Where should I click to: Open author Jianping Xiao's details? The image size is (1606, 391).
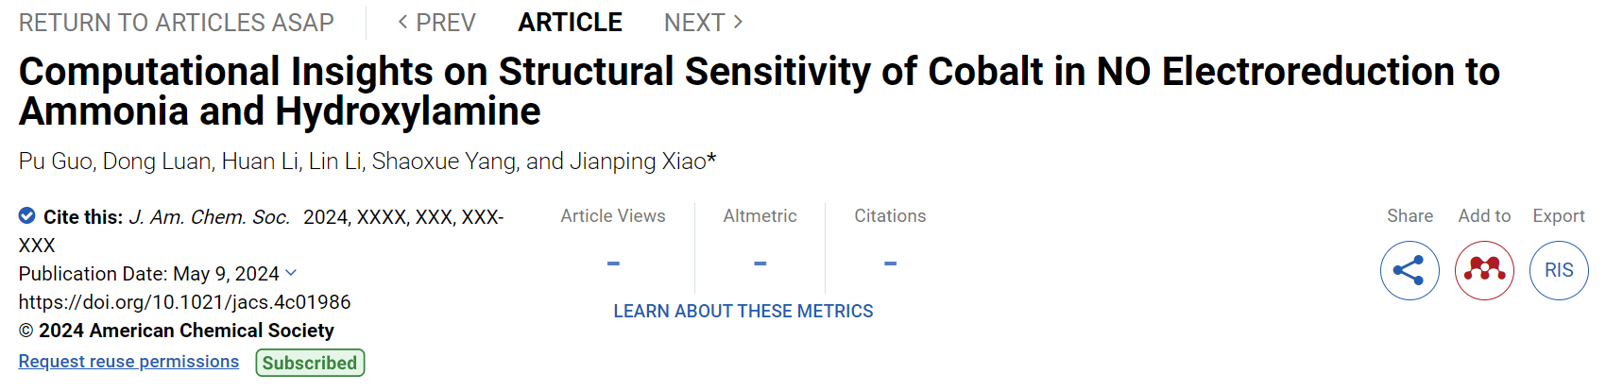point(642,161)
